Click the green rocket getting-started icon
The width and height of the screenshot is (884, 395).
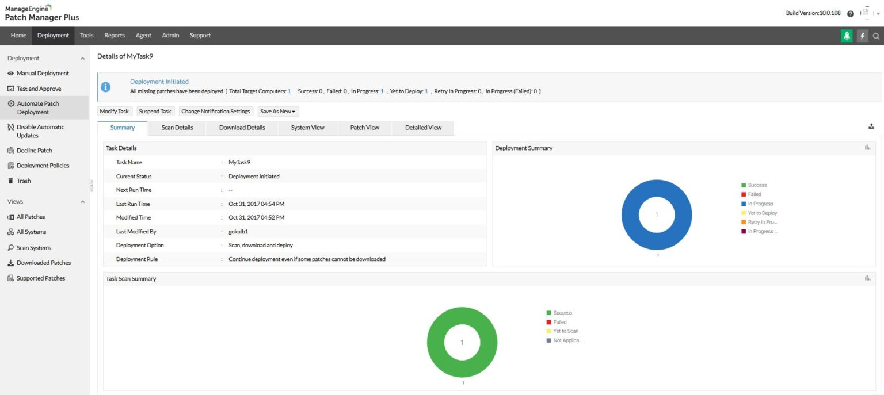pos(846,35)
